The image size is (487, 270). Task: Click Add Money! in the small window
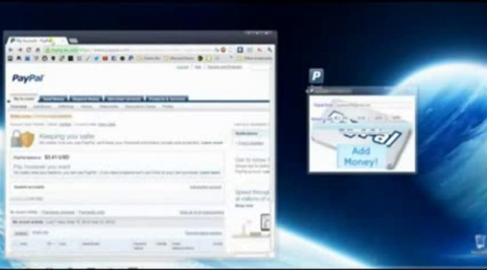pyautogui.click(x=361, y=157)
